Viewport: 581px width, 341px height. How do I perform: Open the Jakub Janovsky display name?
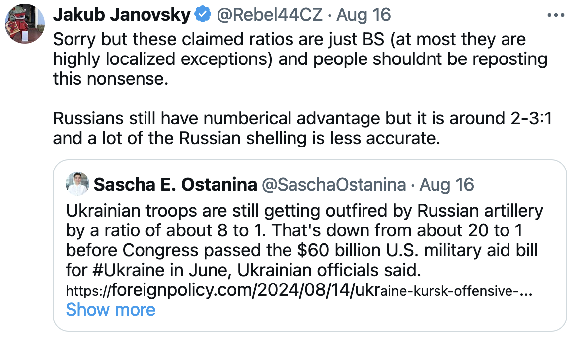(x=122, y=15)
